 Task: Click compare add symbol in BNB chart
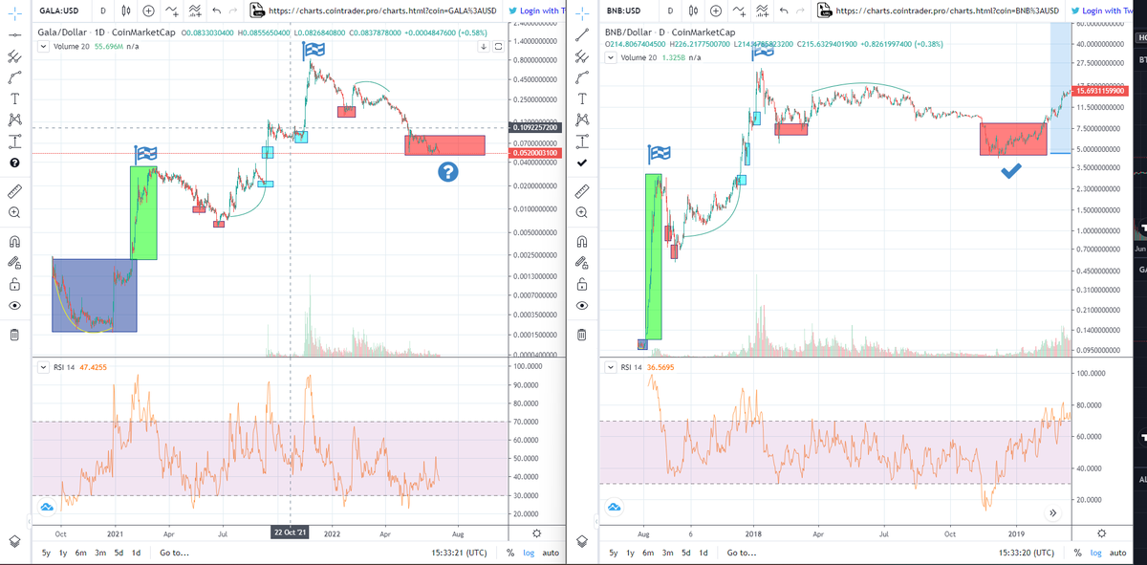coord(717,11)
